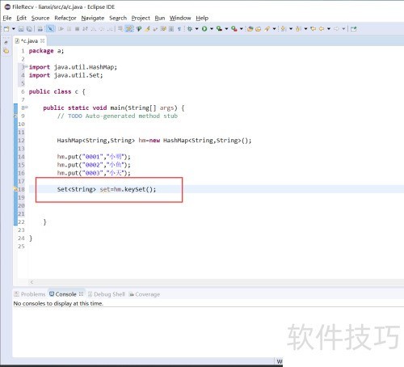Viewport: 404px width, 367px height.
Task: Switch to the Coverage tab
Action: click(x=145, y=294)
